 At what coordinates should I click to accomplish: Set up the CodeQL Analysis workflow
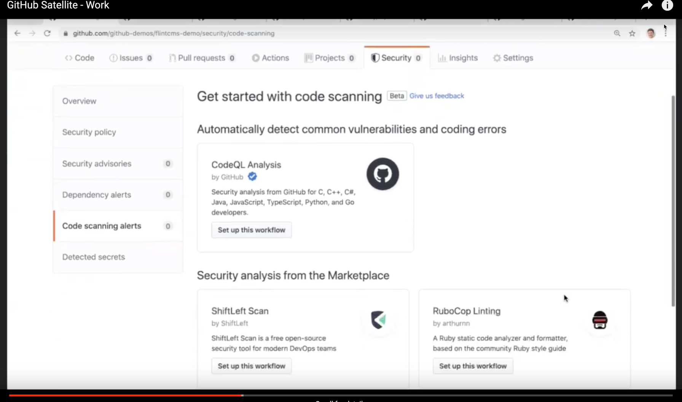pos(252,230)
